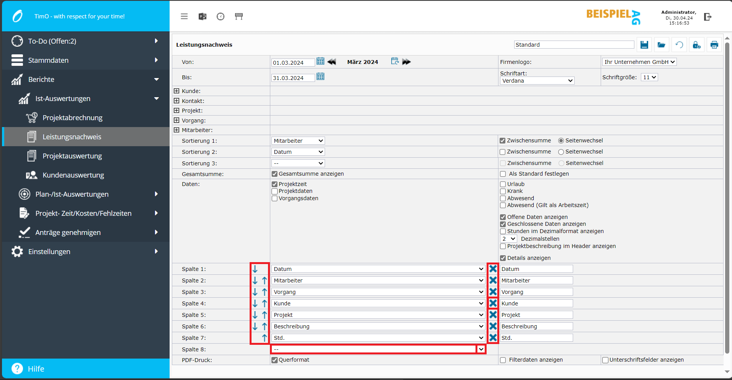Move Spalte 7 up with arrow
The width and height of the screenshot is (732, 380).
[x=264, y=338]
